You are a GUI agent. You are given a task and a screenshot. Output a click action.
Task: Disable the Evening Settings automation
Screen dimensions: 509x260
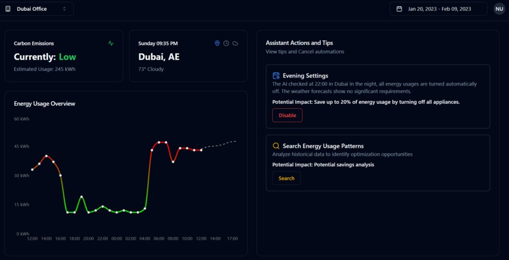click(287, 115)
